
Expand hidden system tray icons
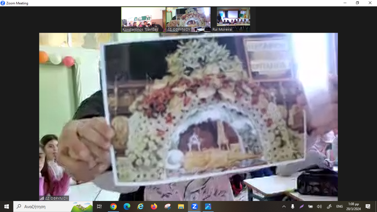(x=284, y=206)
